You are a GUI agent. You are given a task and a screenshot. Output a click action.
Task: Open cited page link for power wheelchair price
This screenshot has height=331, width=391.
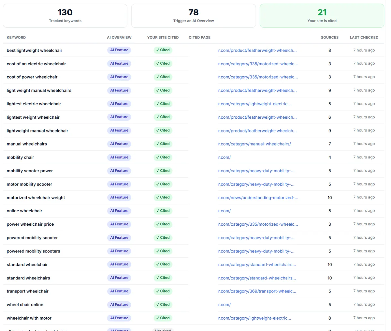pyautogui.click(x=258, y=224)
